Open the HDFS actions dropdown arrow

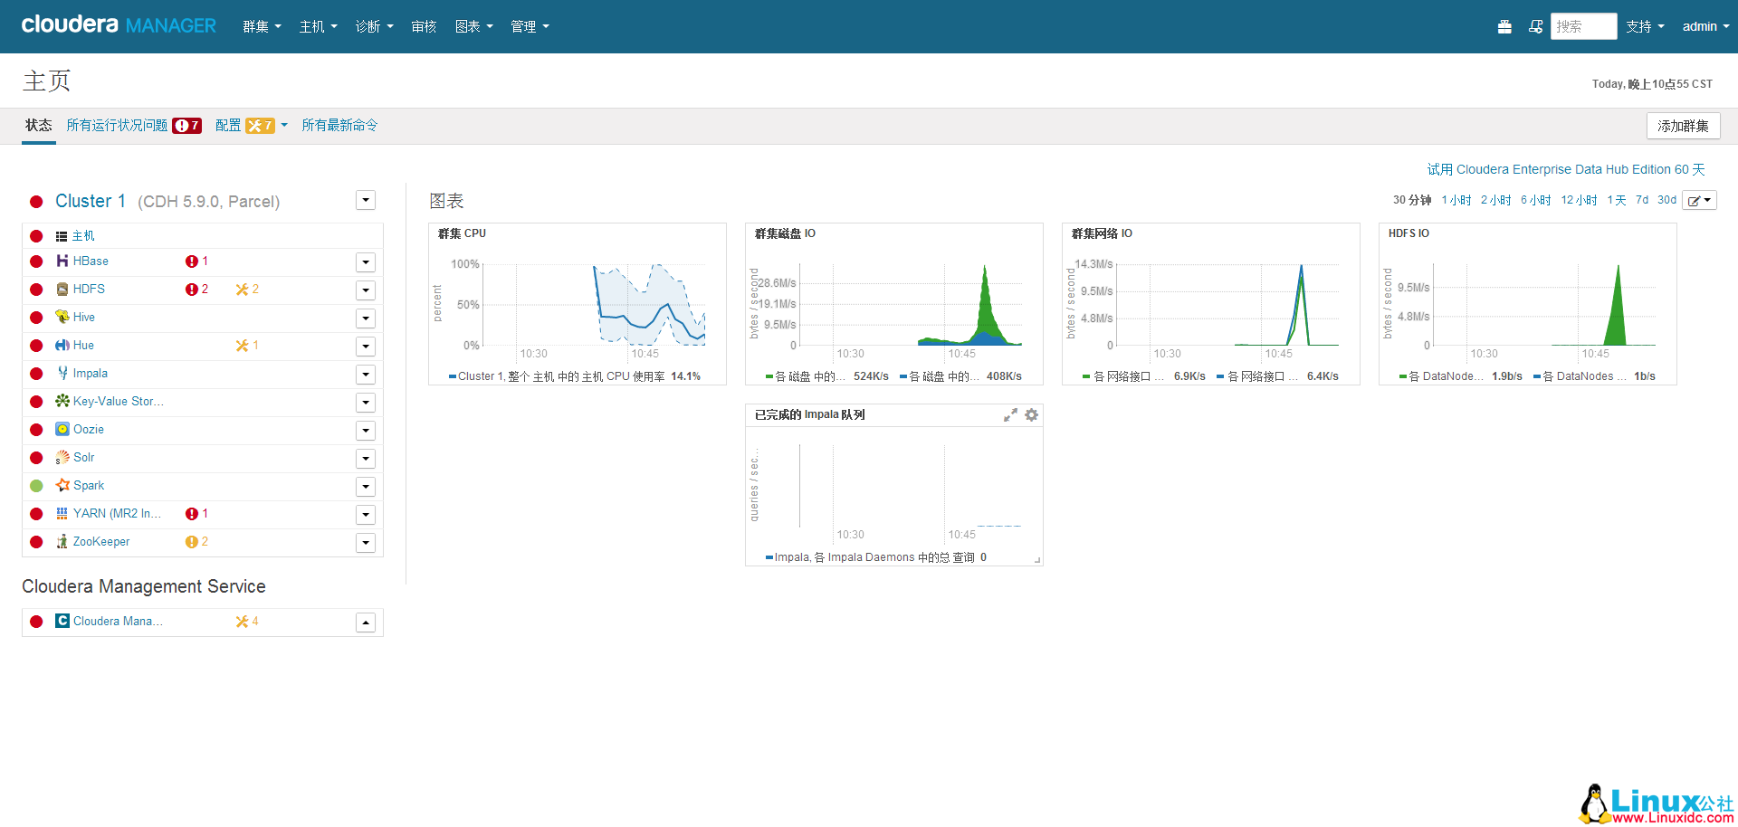[366, 290]
